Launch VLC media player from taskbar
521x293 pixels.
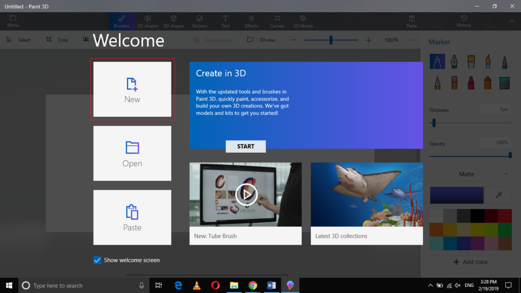click(197, 285)
